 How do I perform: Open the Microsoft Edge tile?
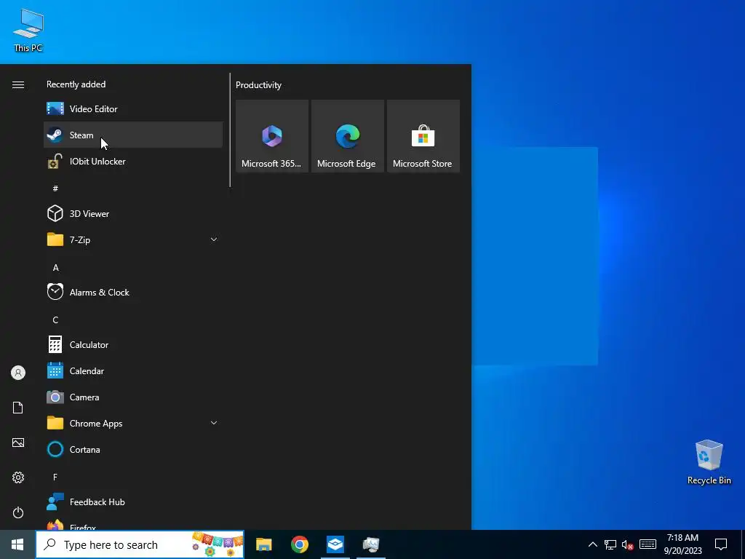[x=348, y=136]
